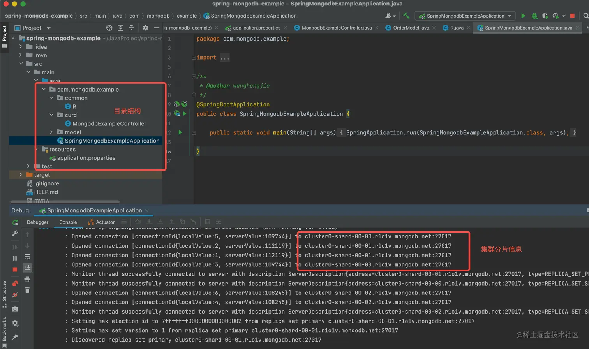Viewport: 589px width, 349px height.
Task: Open the dropdown arrow next to the profiler icon
Action: [x=564, y=16]
